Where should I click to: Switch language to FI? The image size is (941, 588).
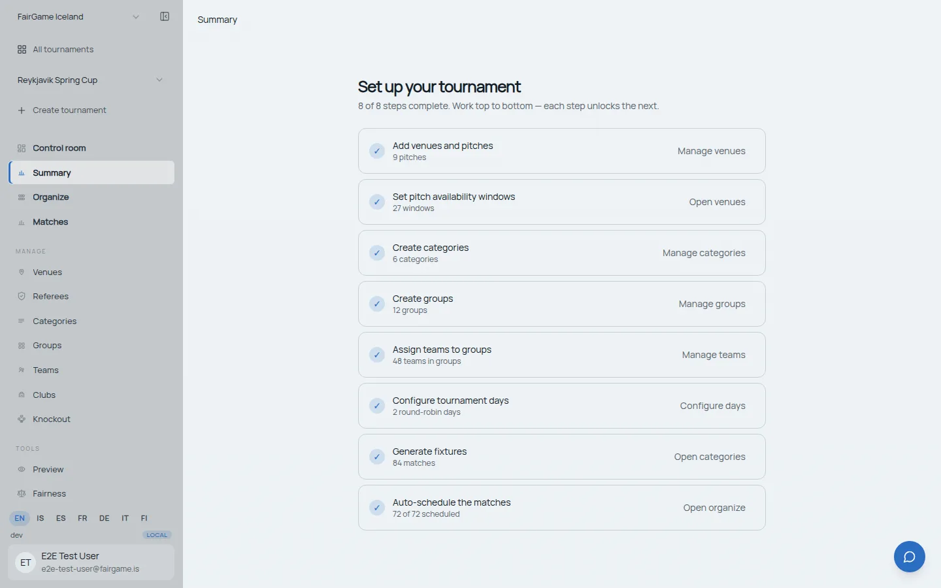click(x=144, y=518)
